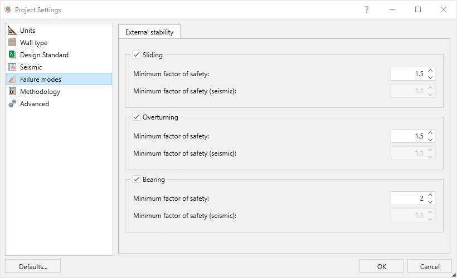Confirm settings with the OK button
This screenshot has height=278, width=457.
pos(382,266)
